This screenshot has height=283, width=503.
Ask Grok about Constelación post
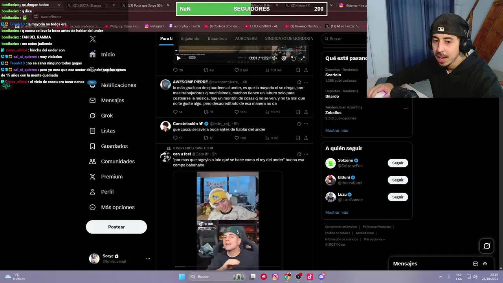coord(299,124)
